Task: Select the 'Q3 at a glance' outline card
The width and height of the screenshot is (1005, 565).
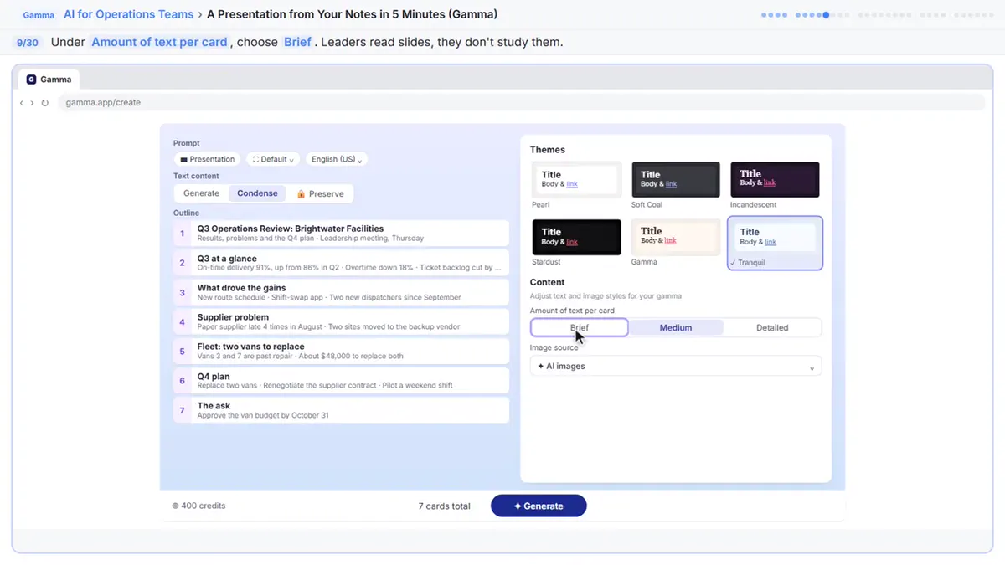Action: tap(341, 263)
